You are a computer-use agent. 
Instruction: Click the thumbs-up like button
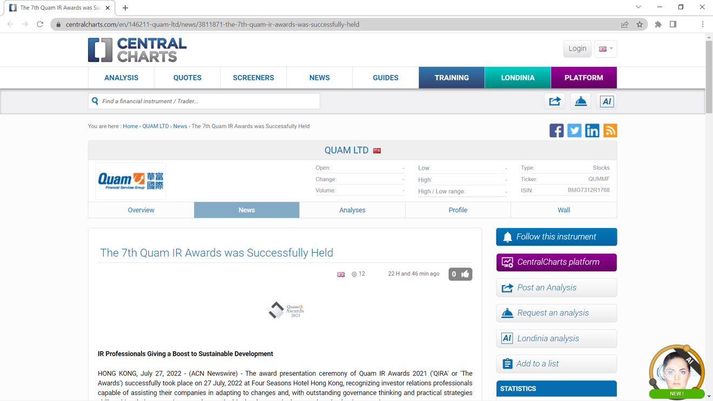pos(460,274)
